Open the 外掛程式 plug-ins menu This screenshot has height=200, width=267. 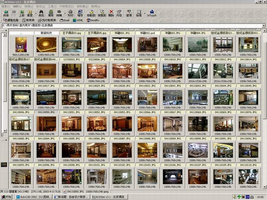[67, 6]
